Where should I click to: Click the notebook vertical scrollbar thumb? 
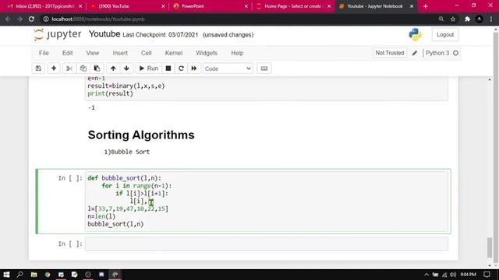[x=490, y=247]
